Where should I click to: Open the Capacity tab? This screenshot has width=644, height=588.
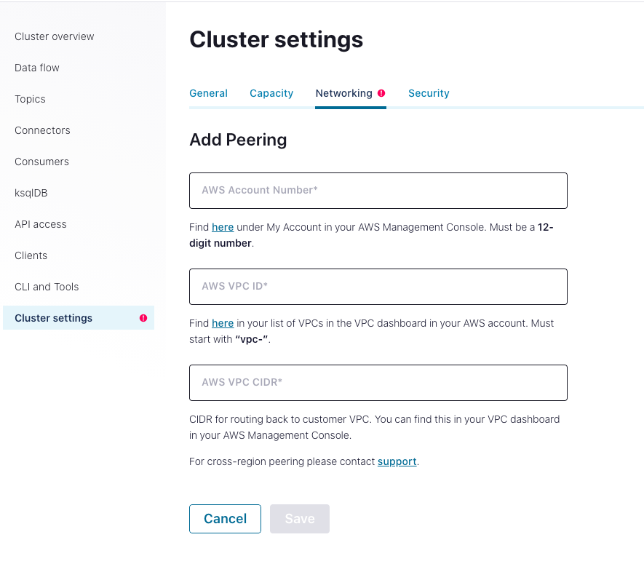(271, 93)
